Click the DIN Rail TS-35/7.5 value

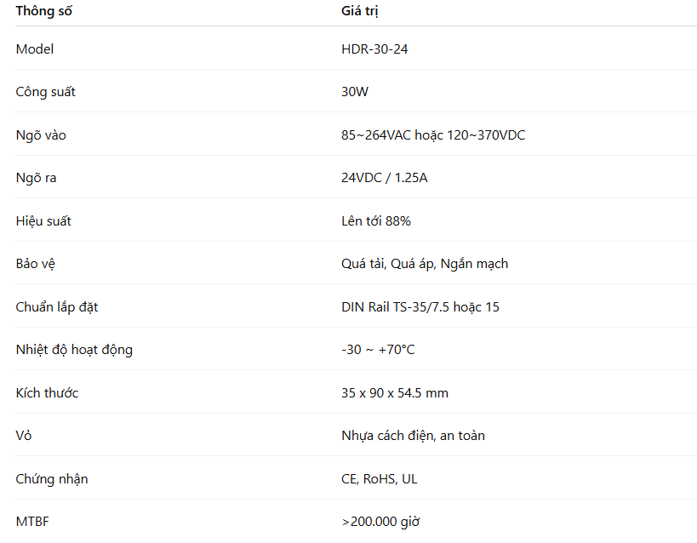(420, 307)
